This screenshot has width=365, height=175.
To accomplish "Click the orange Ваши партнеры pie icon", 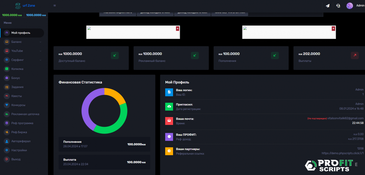I will click(169, 151).
